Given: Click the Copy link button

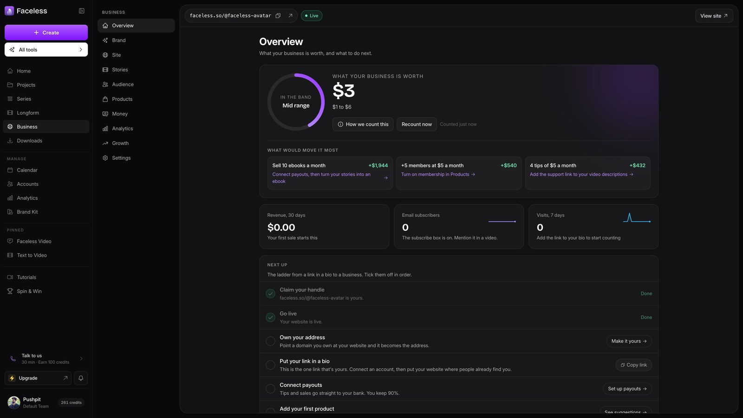Looking at the screenshot, I should click(x=634, y=365).
